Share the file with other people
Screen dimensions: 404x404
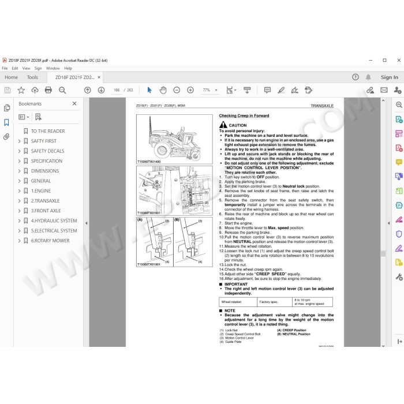click(x=398, y=90)
